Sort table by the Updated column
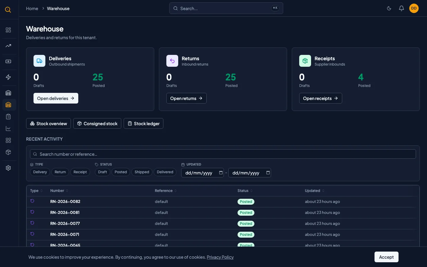This screenshot has height=267, width=427. coord(315,191)
